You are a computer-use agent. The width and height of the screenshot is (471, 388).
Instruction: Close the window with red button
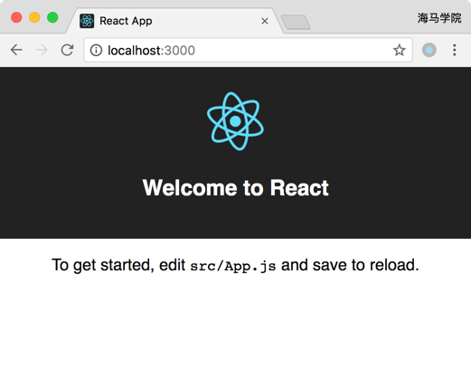pos(16,17)
